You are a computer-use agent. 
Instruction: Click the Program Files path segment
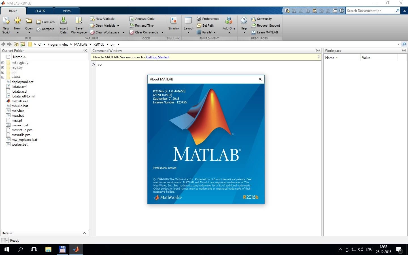pyautogui.click(x=58, y=44)
